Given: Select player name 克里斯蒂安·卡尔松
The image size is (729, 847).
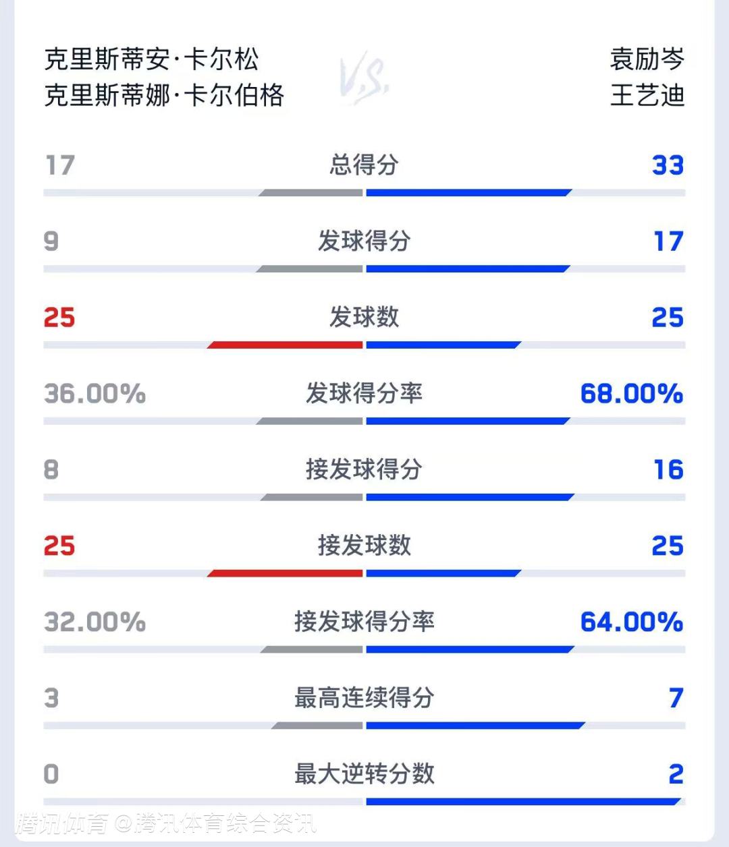Looking at the screenshot, I should (152, 59).
